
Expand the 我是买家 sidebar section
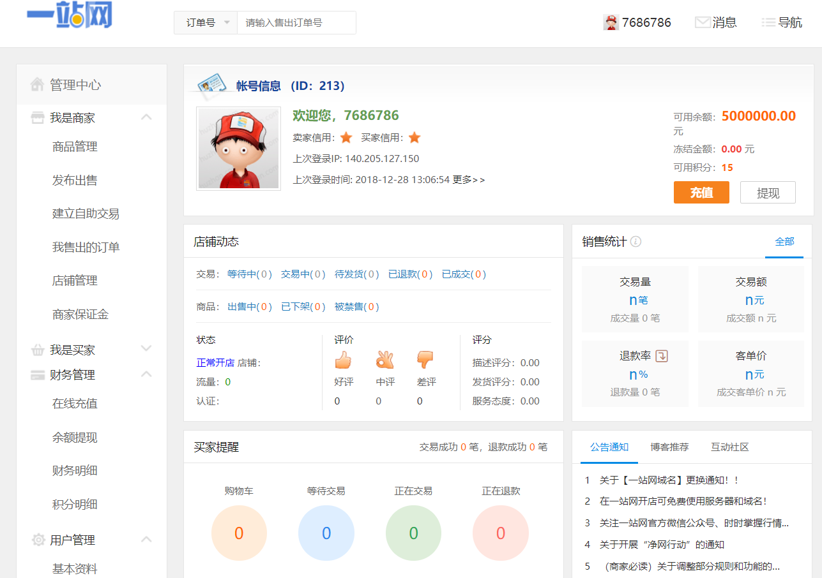[146, 349]
